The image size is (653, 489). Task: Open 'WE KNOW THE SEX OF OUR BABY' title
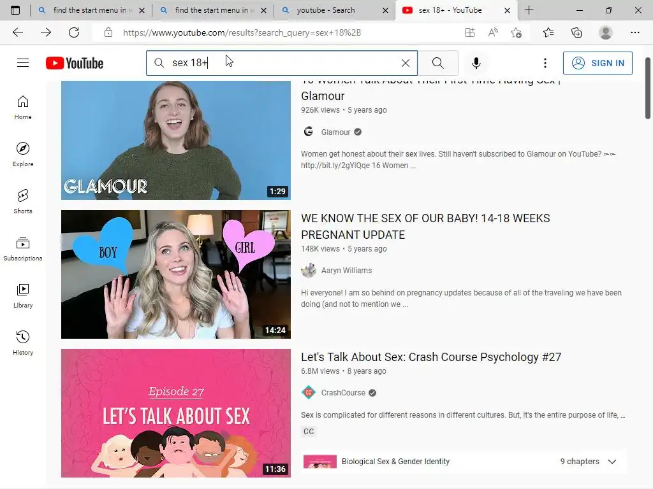click(x=425, y=226)
